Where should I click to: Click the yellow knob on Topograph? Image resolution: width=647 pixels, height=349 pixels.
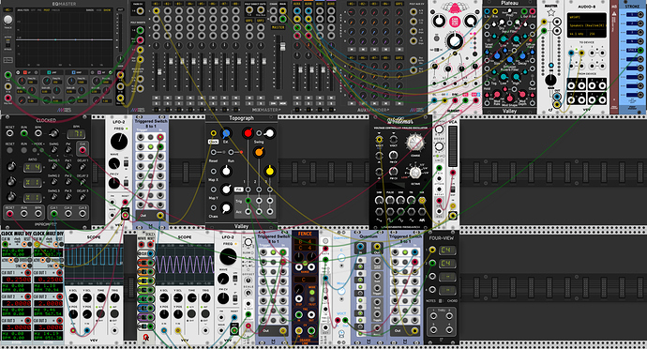coord(269,170)
